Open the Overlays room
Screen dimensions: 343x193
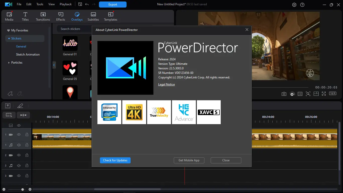click(77, 17)
